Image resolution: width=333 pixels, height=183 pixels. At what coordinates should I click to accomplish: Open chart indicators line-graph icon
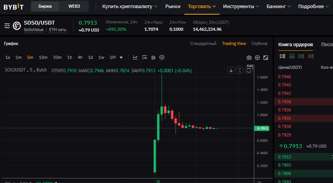135,57
